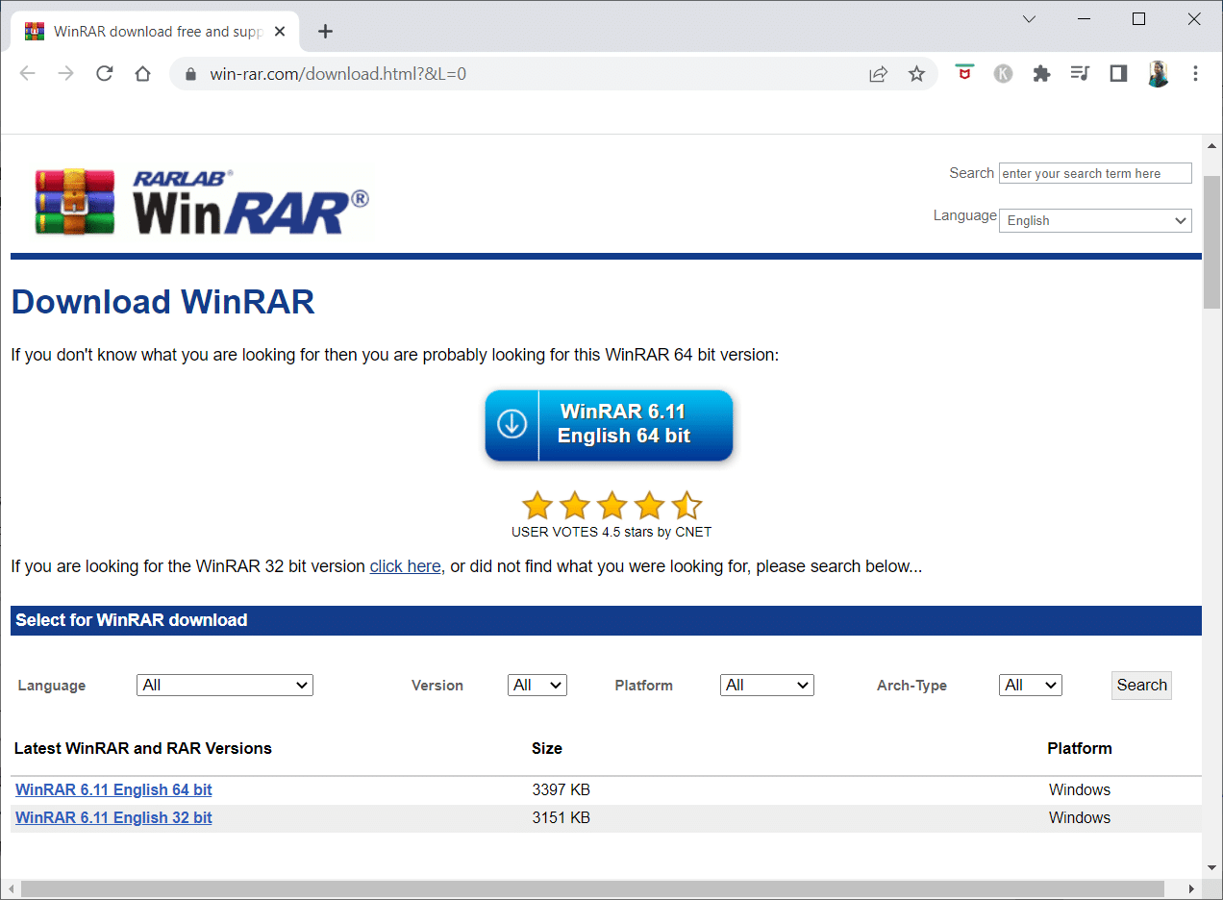Screen dimensions: 1223x900
Task: Switch to the WinRAR download tab
Action: (156, 31)
